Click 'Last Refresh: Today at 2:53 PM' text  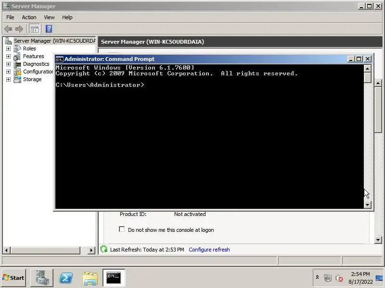(147, 250)
